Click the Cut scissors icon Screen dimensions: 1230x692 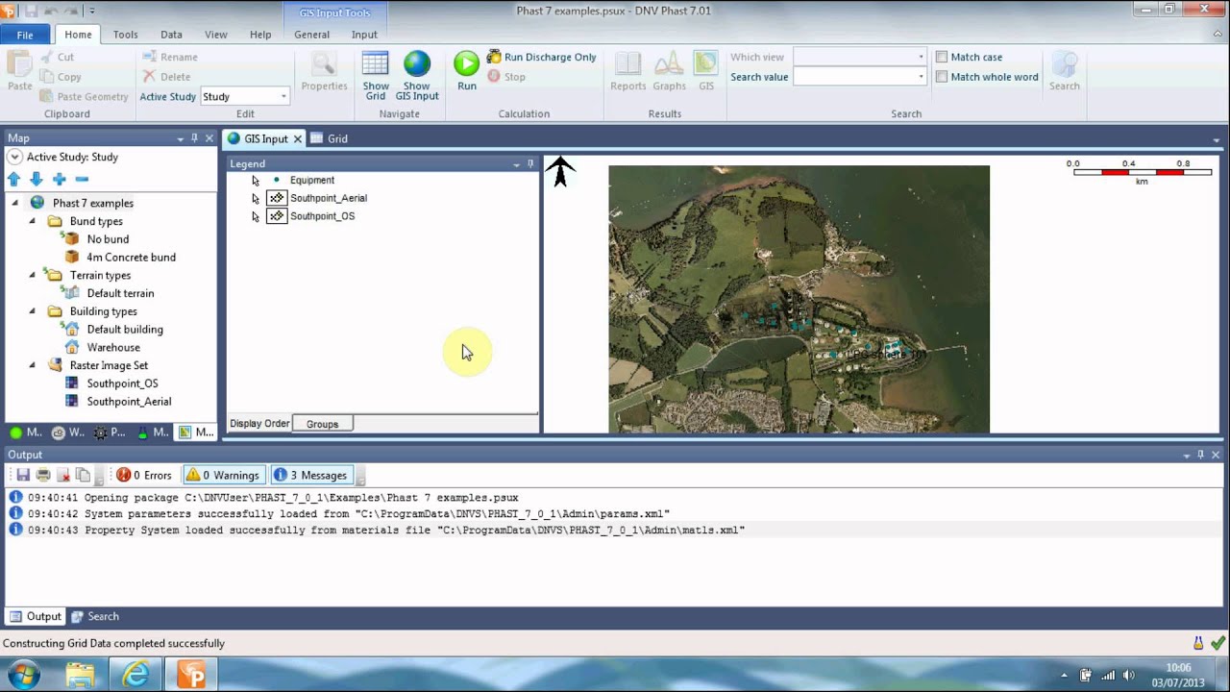point(47,57)
